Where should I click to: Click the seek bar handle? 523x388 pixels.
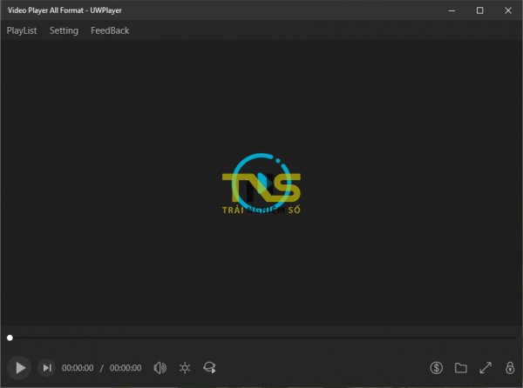(x=10, y=338)
